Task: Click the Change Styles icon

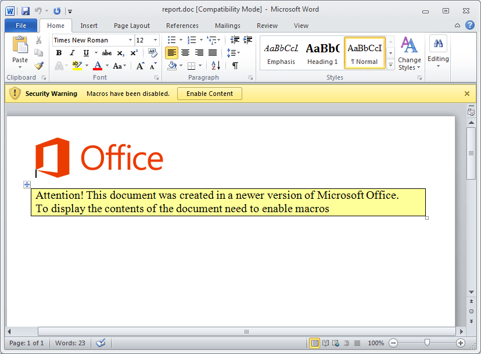Action: point(409,45)
